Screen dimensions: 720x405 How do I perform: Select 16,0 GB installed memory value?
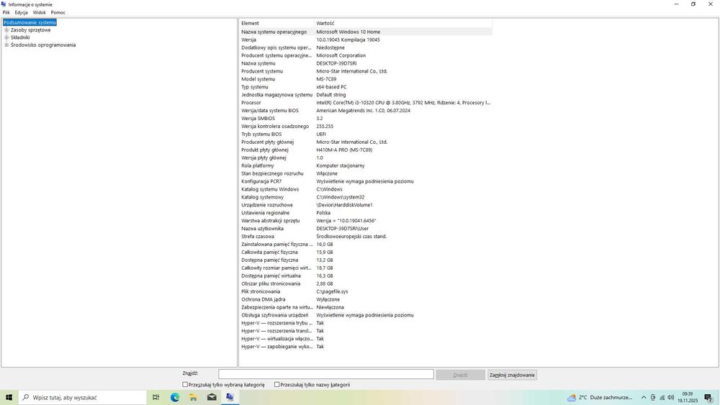pyautogui.click(x=325, y=245)
